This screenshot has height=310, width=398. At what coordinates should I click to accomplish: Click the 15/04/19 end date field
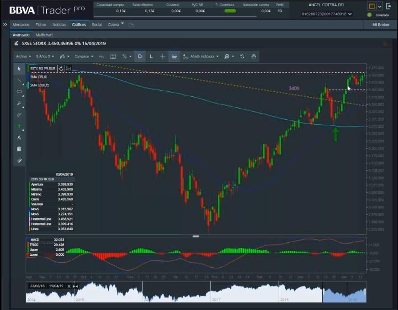pyautogui.click(x=56, y=286)
